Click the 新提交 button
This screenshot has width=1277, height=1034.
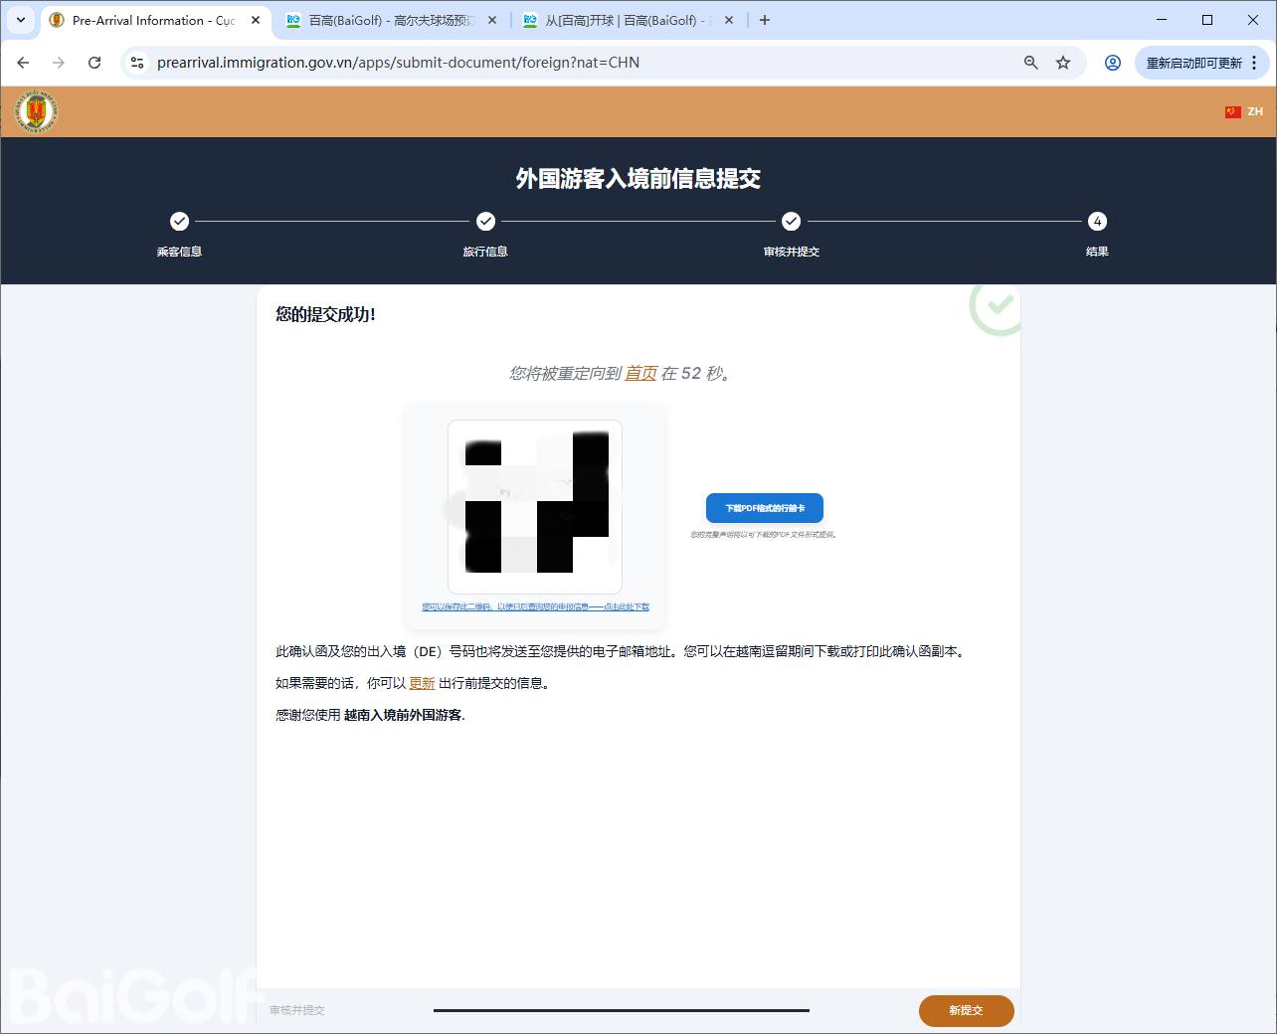tap(966, 1010)
